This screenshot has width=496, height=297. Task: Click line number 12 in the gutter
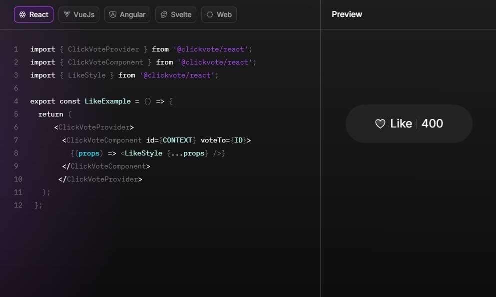[18, 205]
